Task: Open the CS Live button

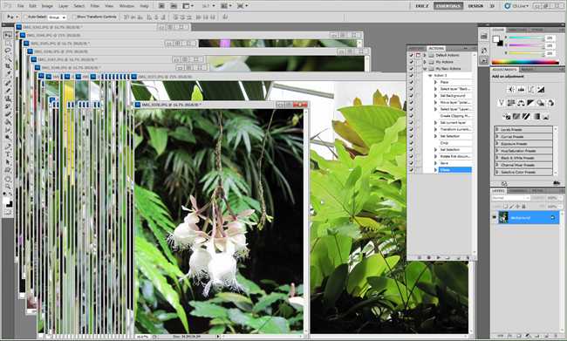Action: pyautogui.click(x=516, y=6)
